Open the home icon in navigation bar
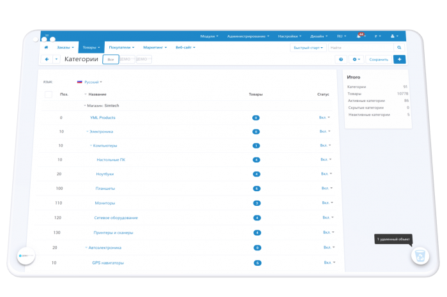447x297 pixels. (46, 47)
